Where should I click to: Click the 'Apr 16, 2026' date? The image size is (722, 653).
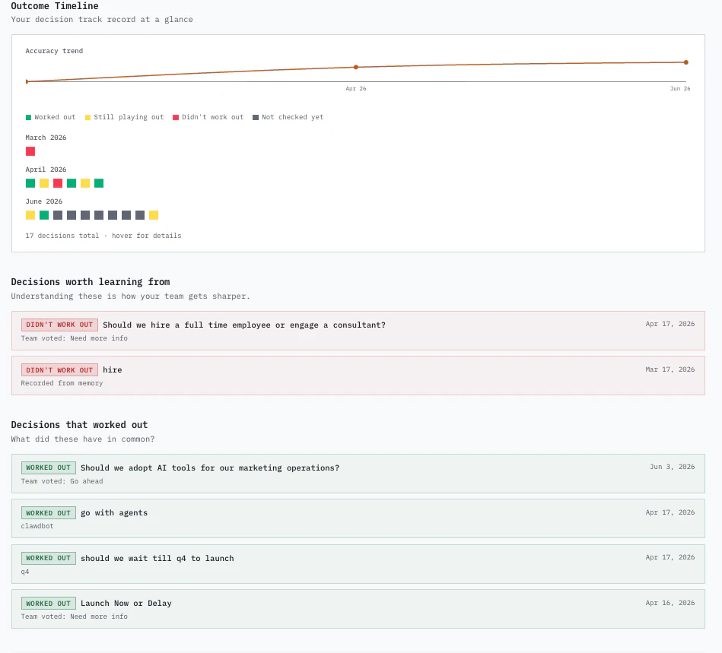pos(670,603)
